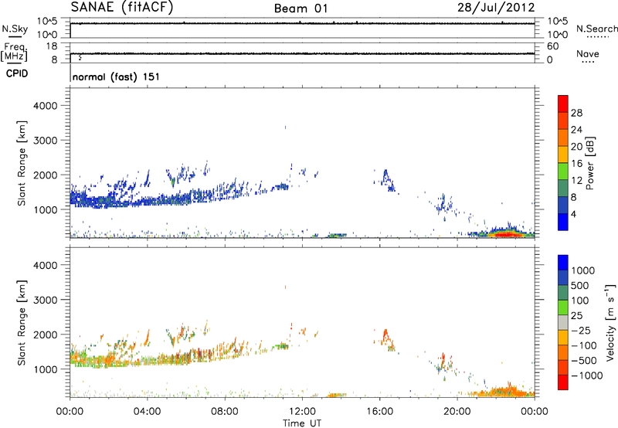618x428 pixels.
Task: Click the 500 velocity colorbar label
Action: tap(579, 286)
